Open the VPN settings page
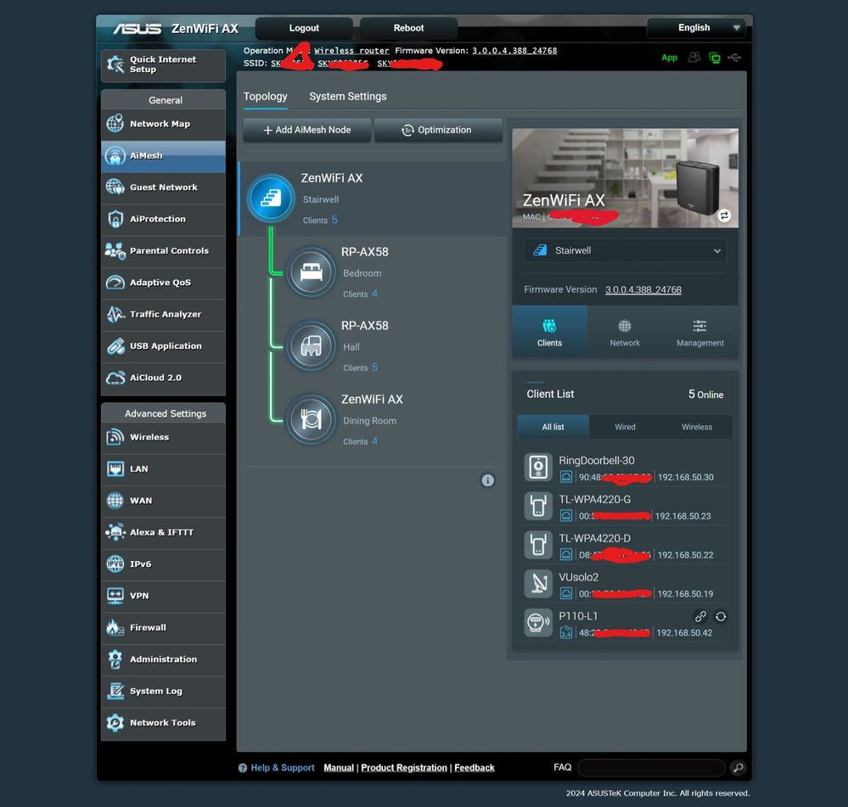Image resolution: width=848 pixels, height=807 pixels. click(162, 596)
